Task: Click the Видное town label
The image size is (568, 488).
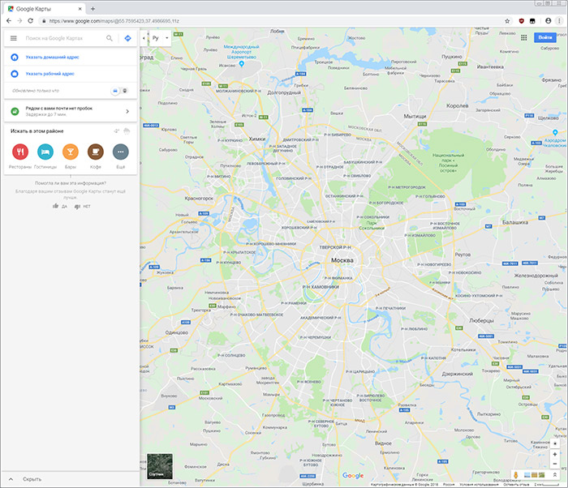Action: 383,443
